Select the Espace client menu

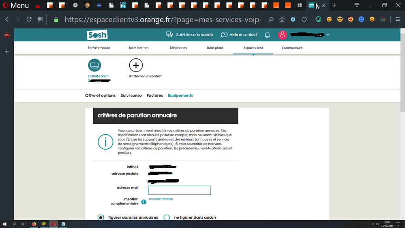[253, 48]
